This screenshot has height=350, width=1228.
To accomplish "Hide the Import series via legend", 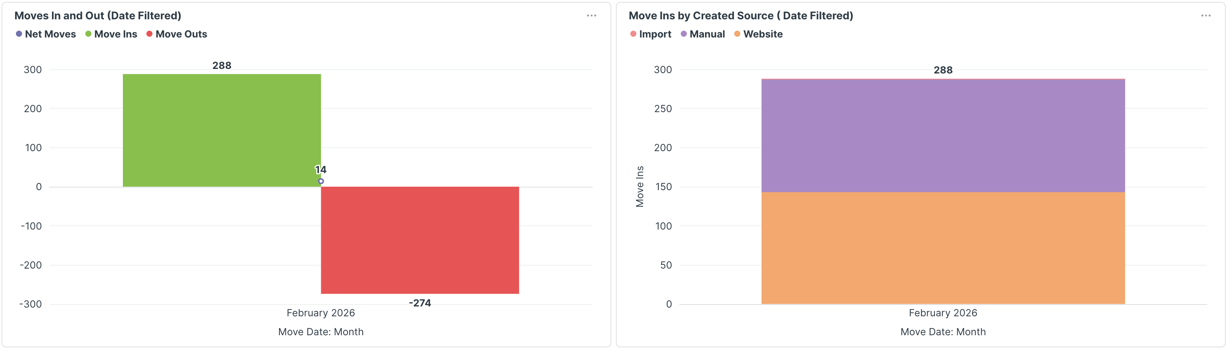I will [650, 34].
